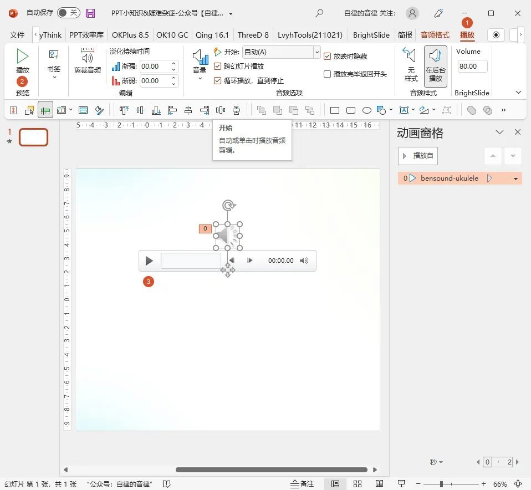Click distribute vertically icon

236,110
